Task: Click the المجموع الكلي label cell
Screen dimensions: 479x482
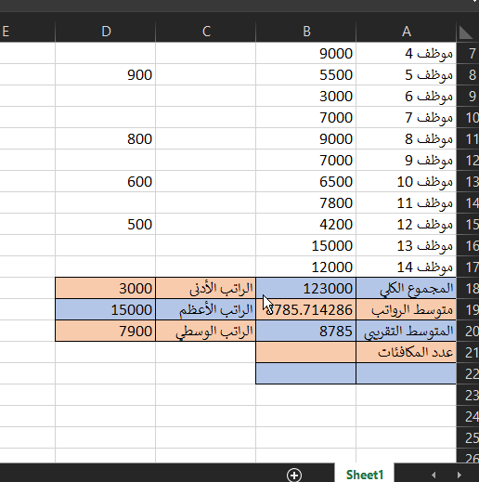Action: pos(407,288)
